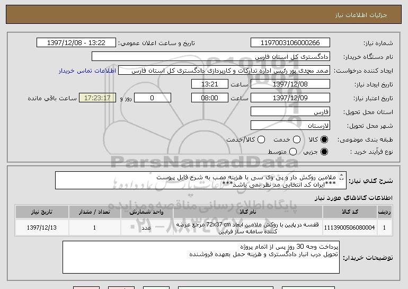408x289 pixels.
Task: Select the خدمت radio button
Action: [x=297, y=139]
